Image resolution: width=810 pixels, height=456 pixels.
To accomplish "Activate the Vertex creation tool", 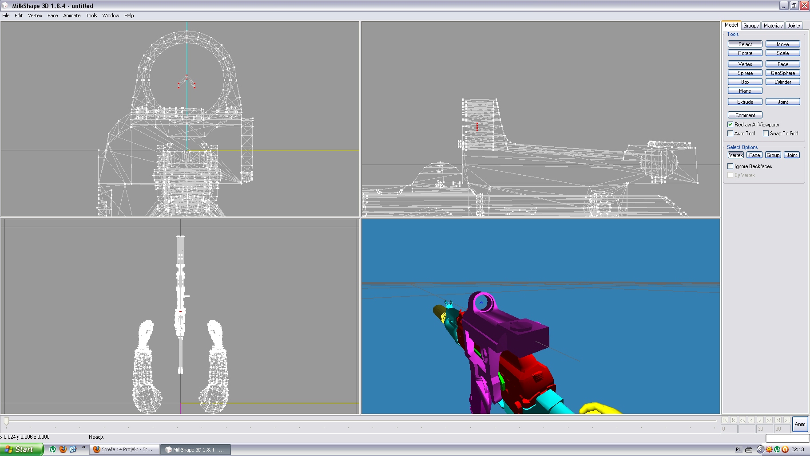I will [x=745, y=64].
